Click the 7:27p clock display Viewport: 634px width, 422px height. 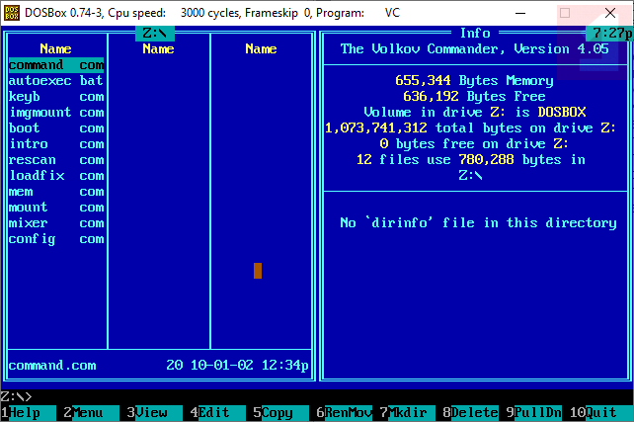611,34
